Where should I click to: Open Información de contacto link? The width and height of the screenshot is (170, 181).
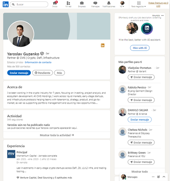38,62
